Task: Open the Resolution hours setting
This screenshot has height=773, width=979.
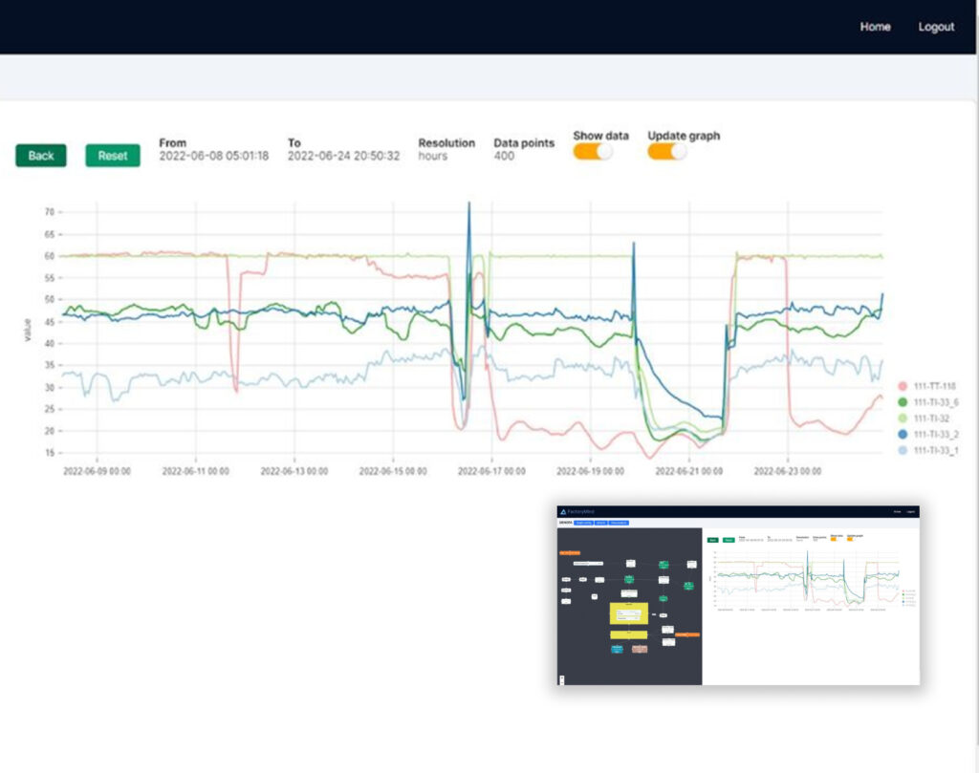Action: click(432, 156)
